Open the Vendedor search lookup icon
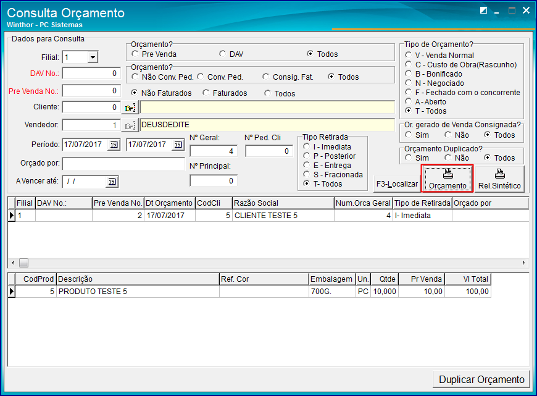The image size is (537, 396). (130, 125)
